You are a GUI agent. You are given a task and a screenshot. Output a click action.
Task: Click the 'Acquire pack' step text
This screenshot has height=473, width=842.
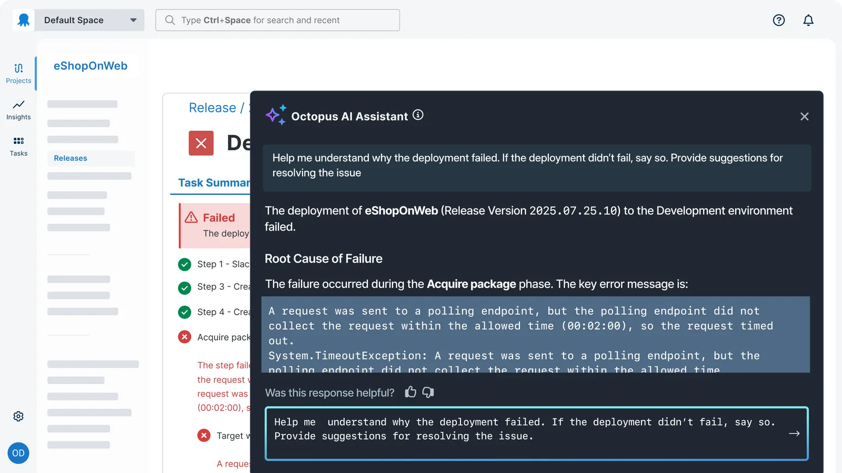223,337
